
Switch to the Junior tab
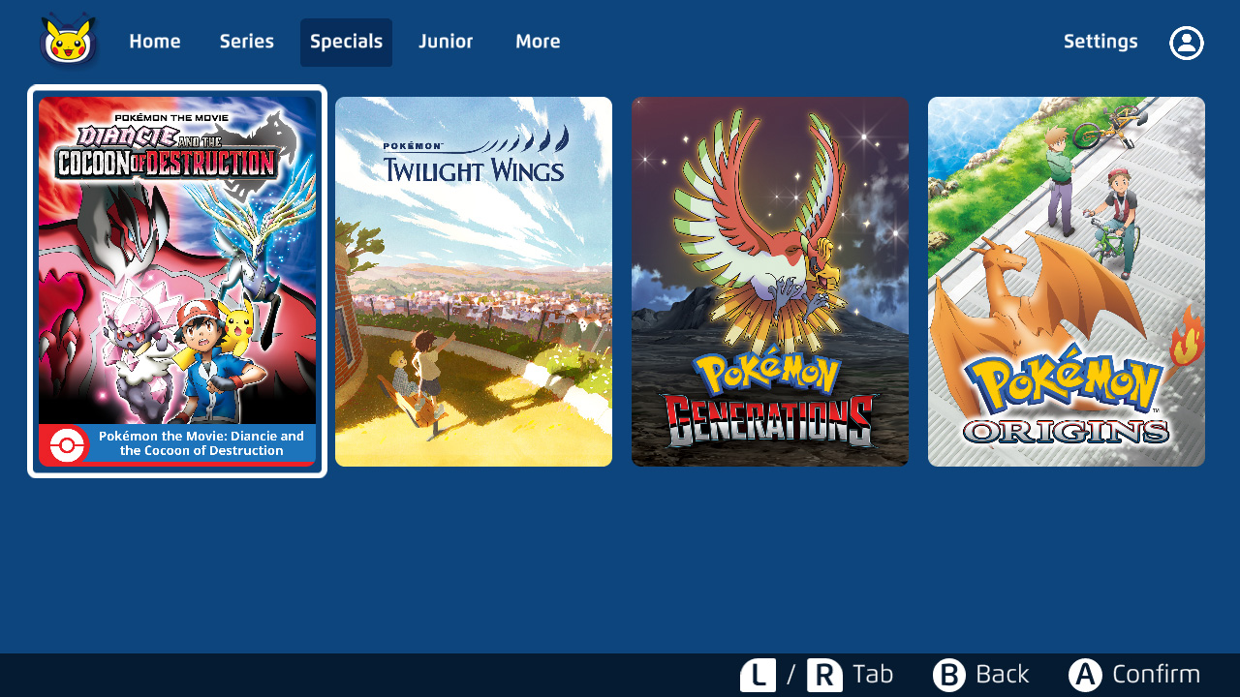tap(446, 42)
